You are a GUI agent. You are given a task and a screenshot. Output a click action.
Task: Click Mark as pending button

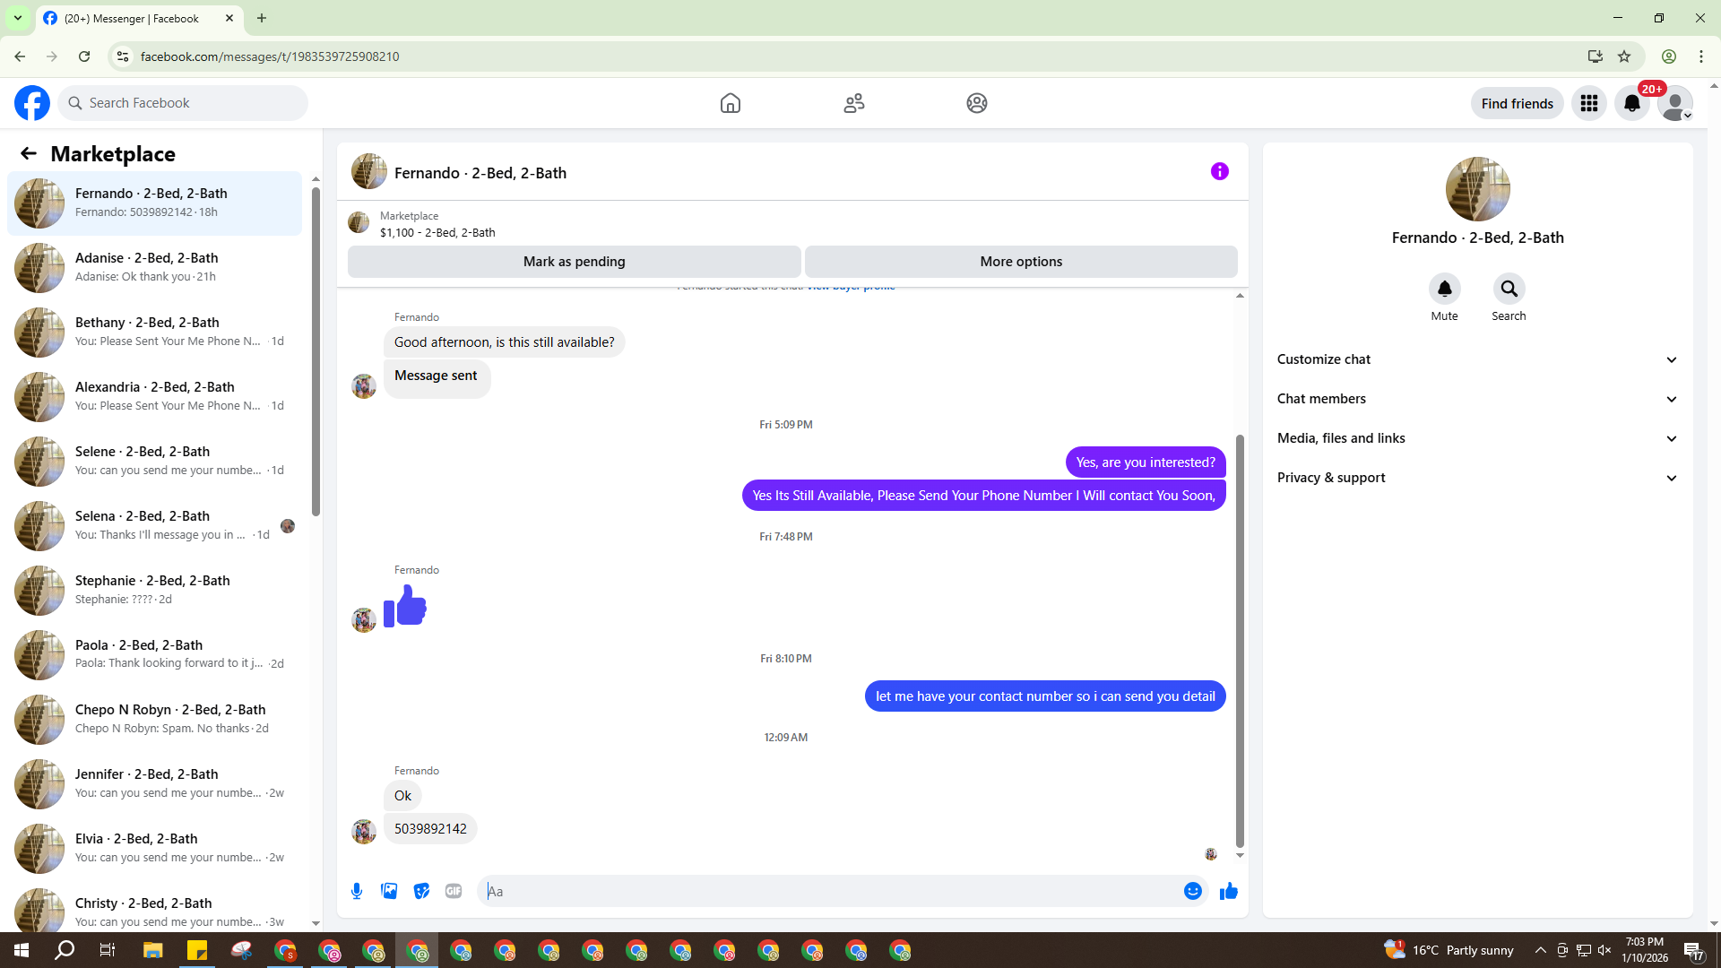click(x=574, y=262)
